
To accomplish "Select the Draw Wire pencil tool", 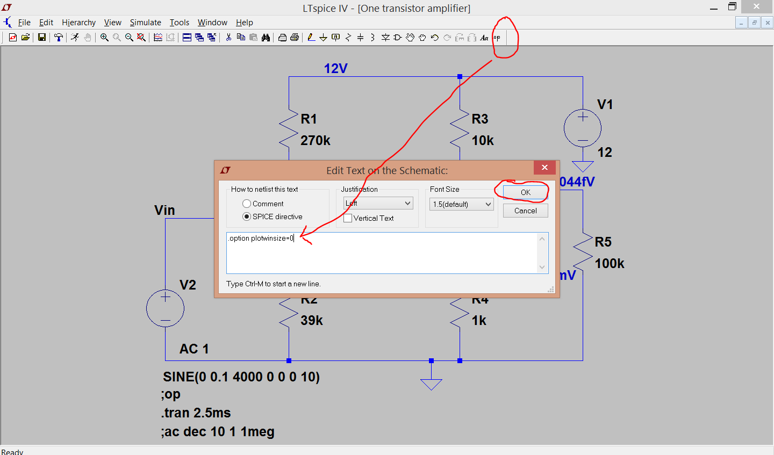I will pyautogui.click(x=311, y=38).
